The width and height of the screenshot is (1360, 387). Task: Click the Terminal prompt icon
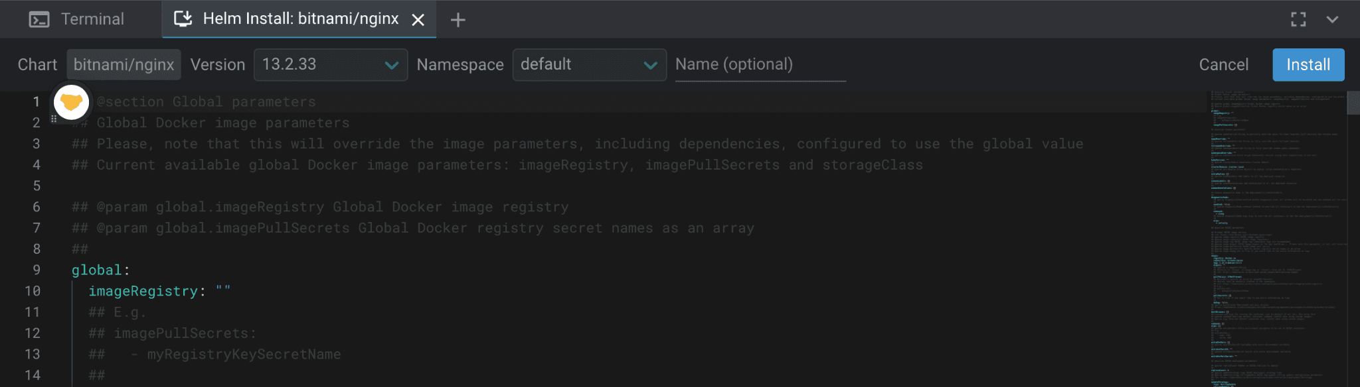click(39, 20)
